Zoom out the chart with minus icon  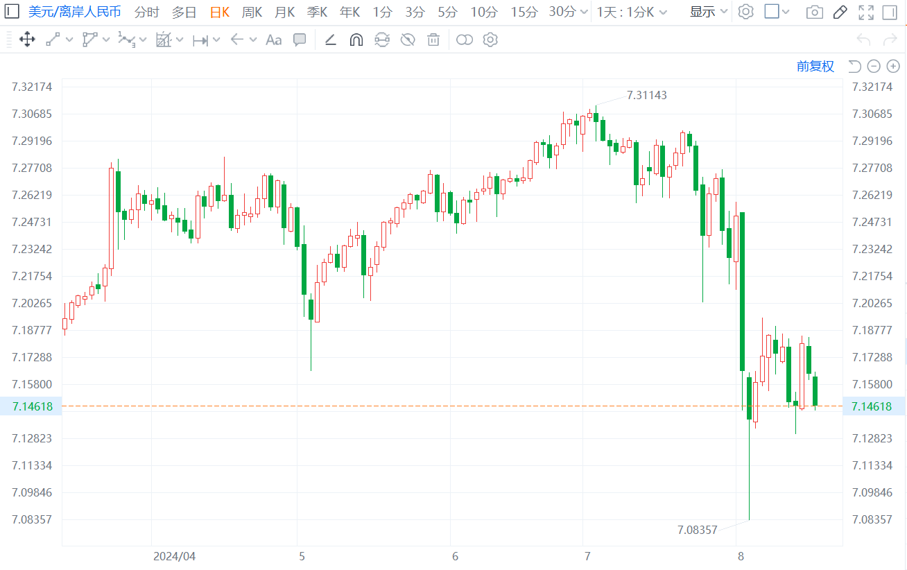[874, 66]
